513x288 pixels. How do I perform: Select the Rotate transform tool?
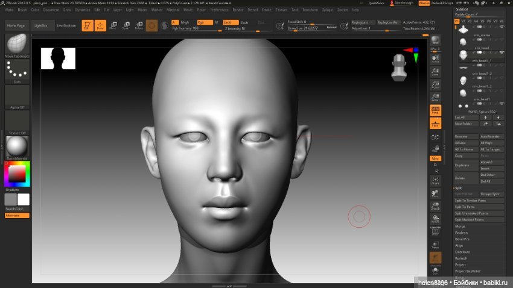[x=139, y=25]
